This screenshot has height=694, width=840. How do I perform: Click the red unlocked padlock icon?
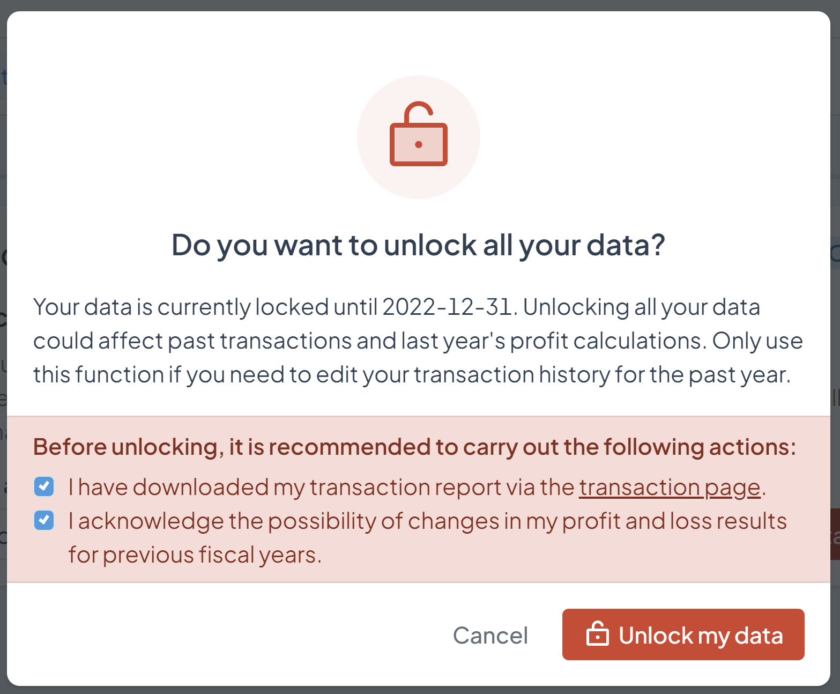click(419, 138)
